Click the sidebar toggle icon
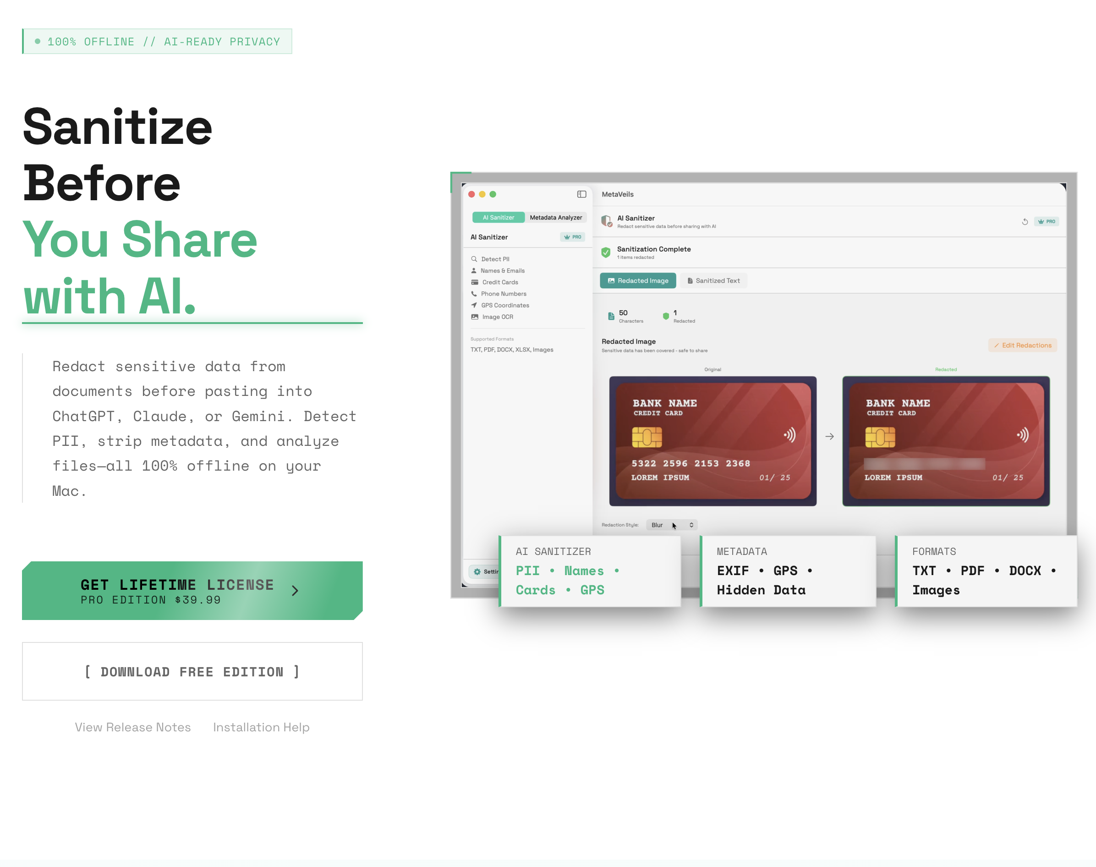This screenshot has width=1096, height=867. pyautogui.click(x=581, y=194)
